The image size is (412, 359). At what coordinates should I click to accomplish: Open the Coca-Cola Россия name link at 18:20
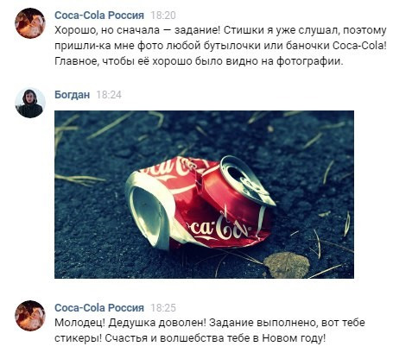point(99,16)
